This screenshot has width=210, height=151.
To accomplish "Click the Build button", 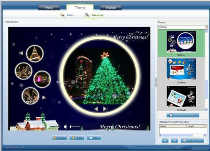I will 77,138.
